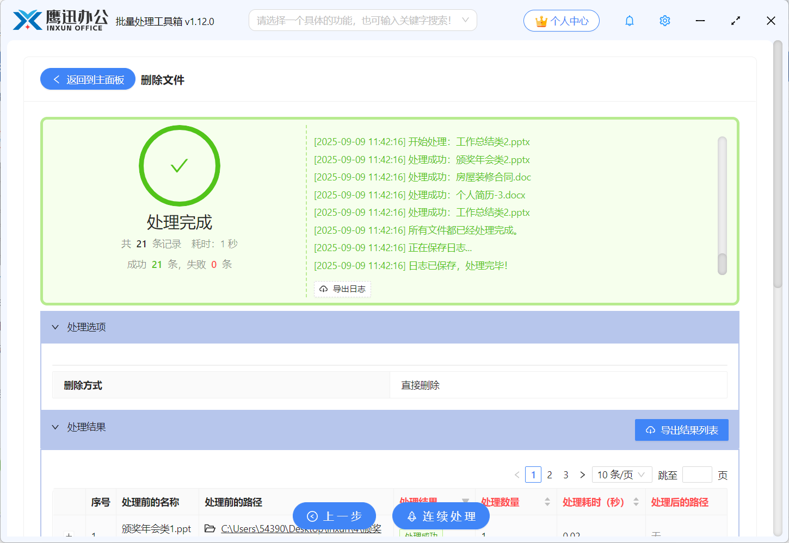789x543 pixels.
Task: Open 个人中心 personal center
Action: [562, 21]
